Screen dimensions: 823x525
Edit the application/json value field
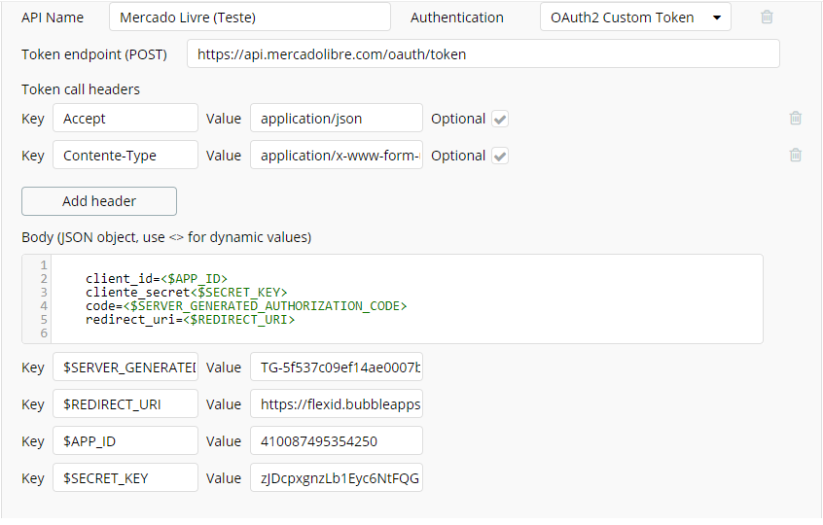pyautogui.click(x=336, y=119)
